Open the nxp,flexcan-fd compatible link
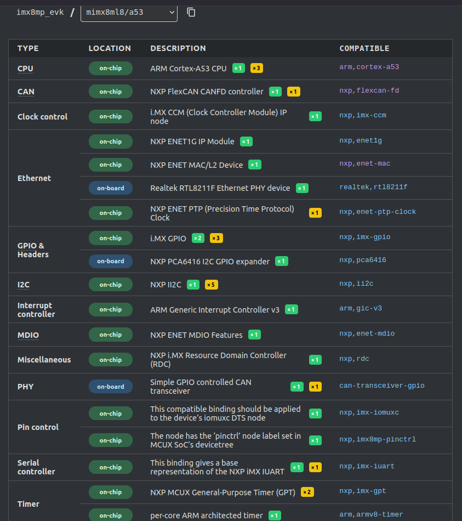Screen dimensions: 462x521 pyautogui.click(x=369, y=90)
